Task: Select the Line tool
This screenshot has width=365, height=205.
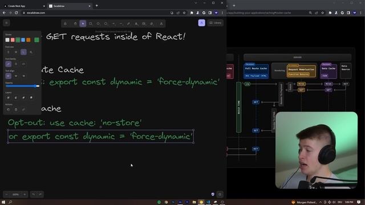Action: point(121,23)
